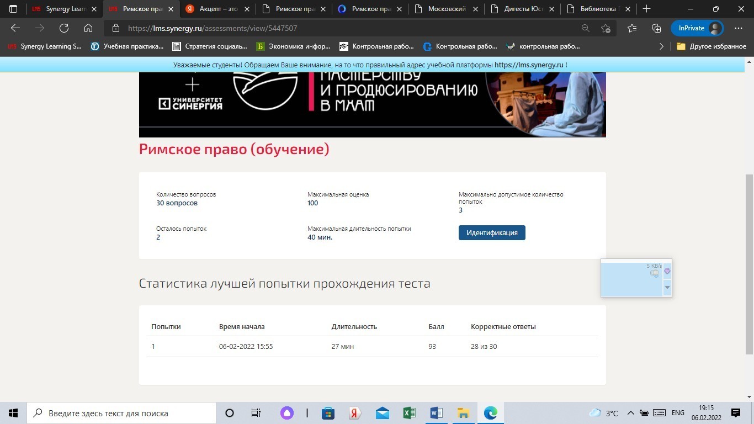Open the notification center icon
The height and width of the screenshot is (424, 754).
pos(735,413)
